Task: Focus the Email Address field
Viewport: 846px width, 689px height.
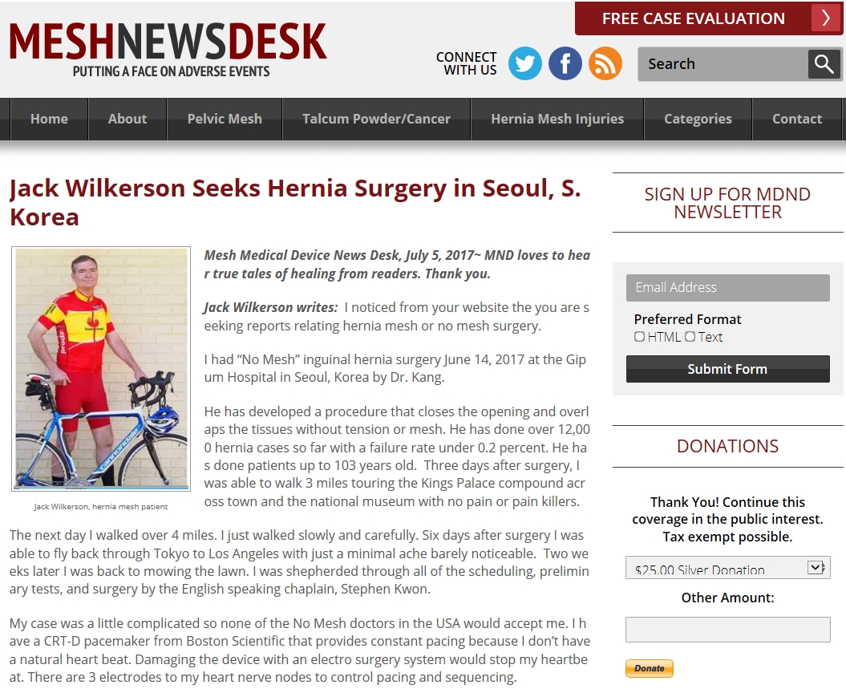Action: tap(728, 288)
